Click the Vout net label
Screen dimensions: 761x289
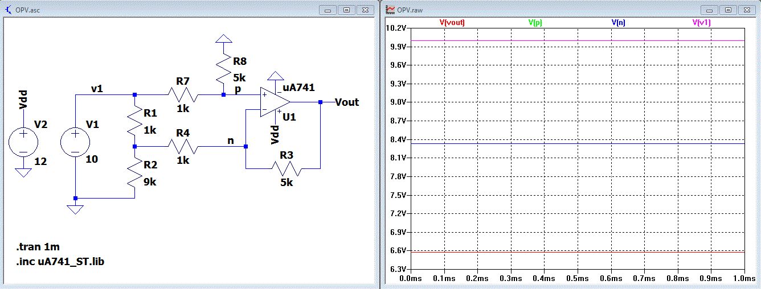click(347, 102)
